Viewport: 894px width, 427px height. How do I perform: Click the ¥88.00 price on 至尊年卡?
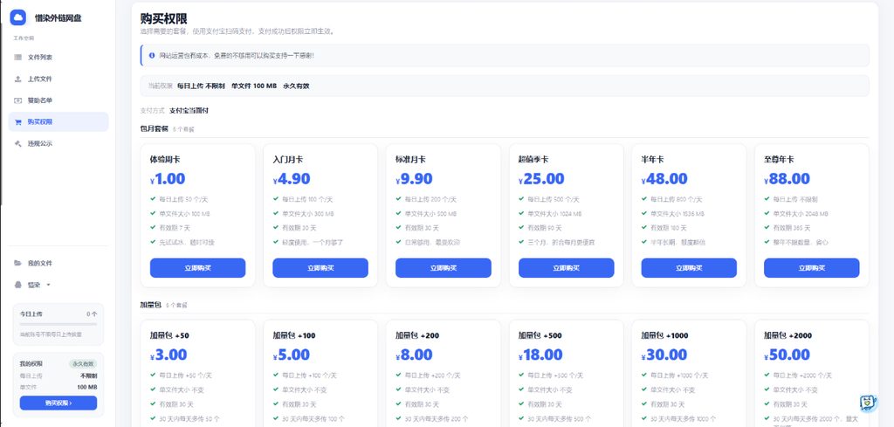(x=787, y=179)
